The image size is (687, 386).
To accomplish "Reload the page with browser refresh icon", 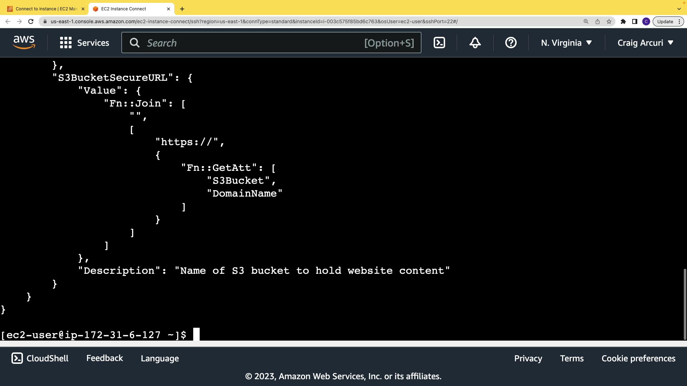I will coord(31,21).
